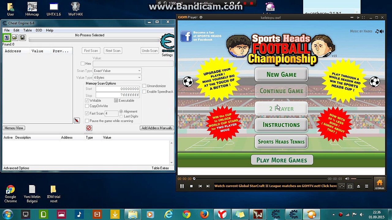Click Add Address Manually button

pyautogui.click(x=157, y=128)
